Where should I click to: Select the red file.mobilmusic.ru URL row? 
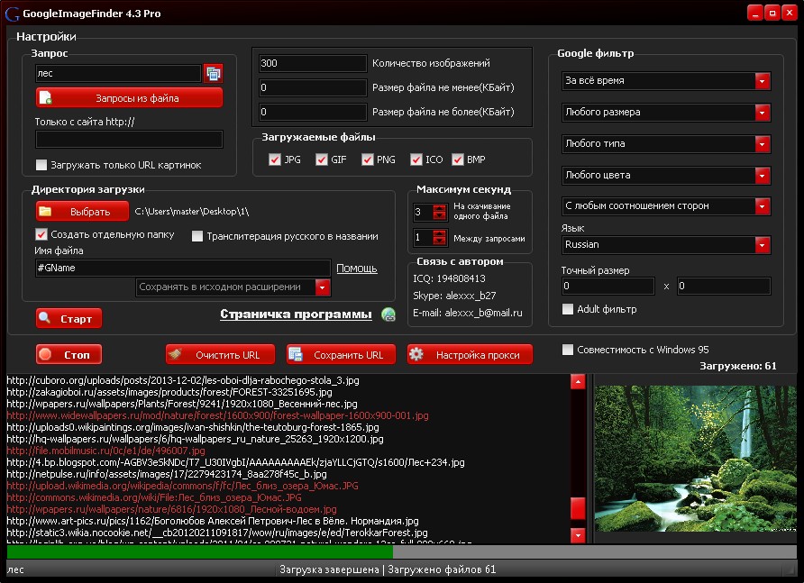point(105,451)
